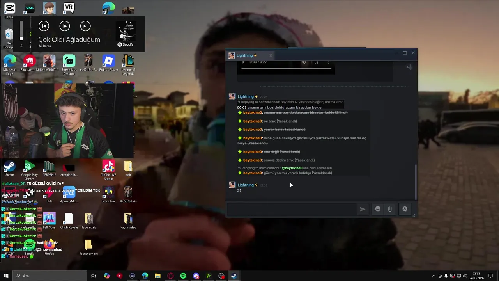Image resolution: width=499 pixels, height=281 pixels.
Task: Open the Roblox Player desktop shortcut
Action: [x=108, y=63]
